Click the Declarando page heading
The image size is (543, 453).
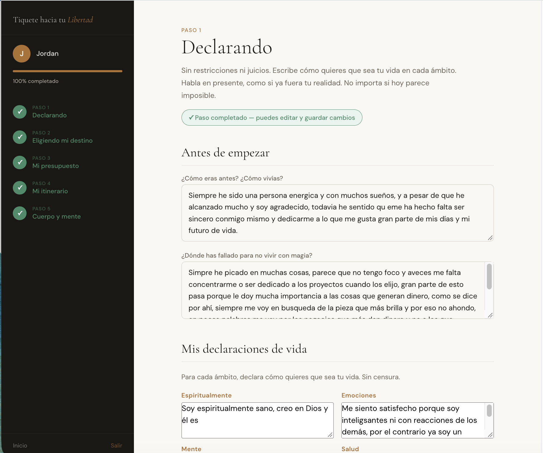pyautogui.click(x=227, y=47)
